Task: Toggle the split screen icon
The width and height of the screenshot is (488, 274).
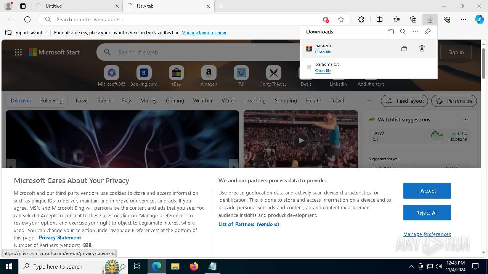Action: coord(379,19)
